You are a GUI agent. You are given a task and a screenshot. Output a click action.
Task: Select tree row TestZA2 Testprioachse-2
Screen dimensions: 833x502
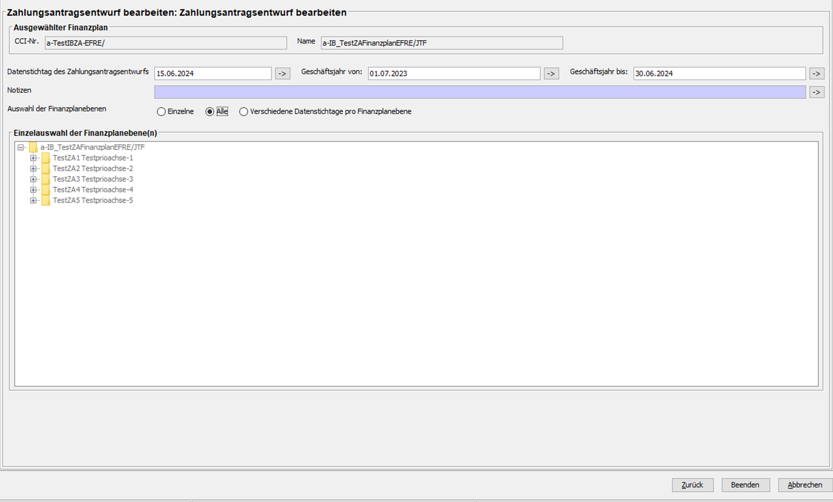click(93, 169)
